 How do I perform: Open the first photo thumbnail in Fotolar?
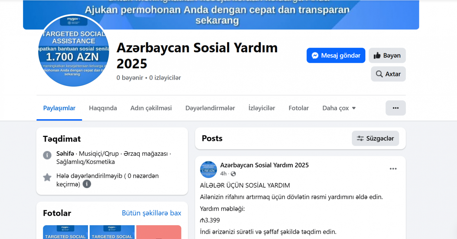65,232
